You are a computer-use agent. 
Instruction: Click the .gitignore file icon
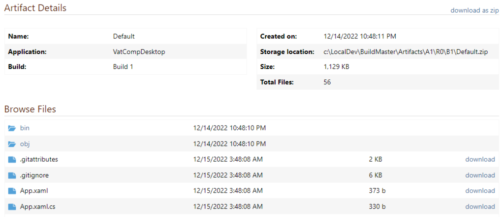12,175
